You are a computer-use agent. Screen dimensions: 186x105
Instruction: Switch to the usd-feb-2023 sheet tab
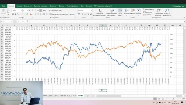pos(65,96)
